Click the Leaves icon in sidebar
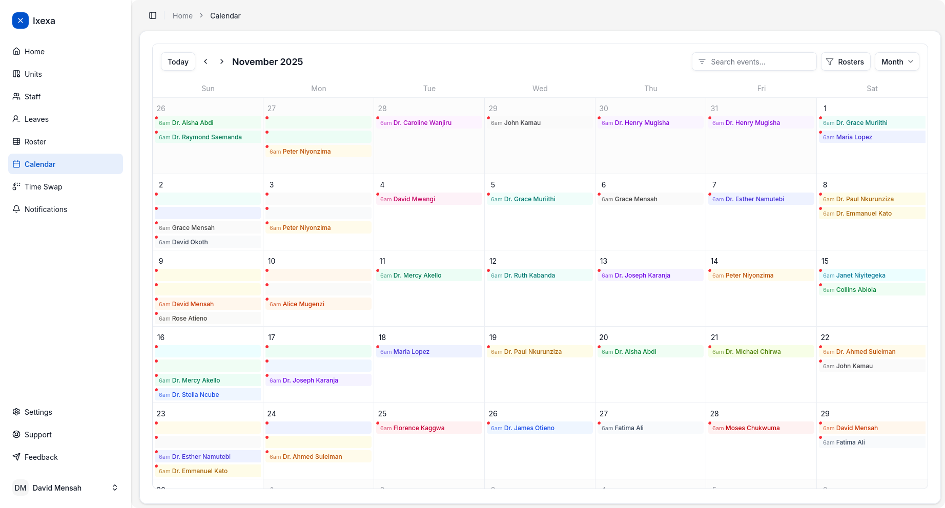This screenshot has height=508, width=945. pos(16,119)
